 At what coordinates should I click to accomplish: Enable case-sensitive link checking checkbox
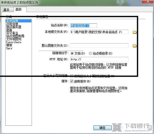72,76
